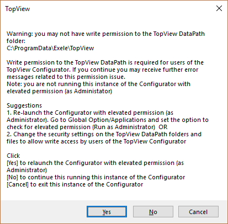This screenshot has width=228, height=224.
Task: Select Cancel to exit the Configurator
Action: [x=198, y=212]
